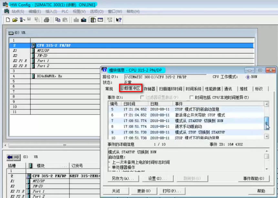This screenshot has height=198, width=278.
Task: Click the 事件帮助 button
Action: [254, 178]
